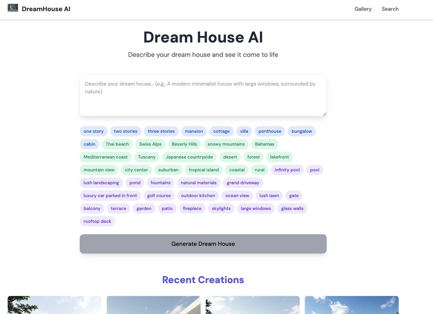Pick the 'lakefront' tag
This screenshot has height=314, width=433.
click(x=280, y=157)
